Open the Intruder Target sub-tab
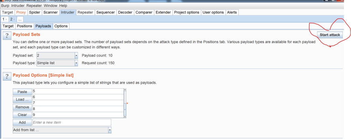 coord(8,26)
